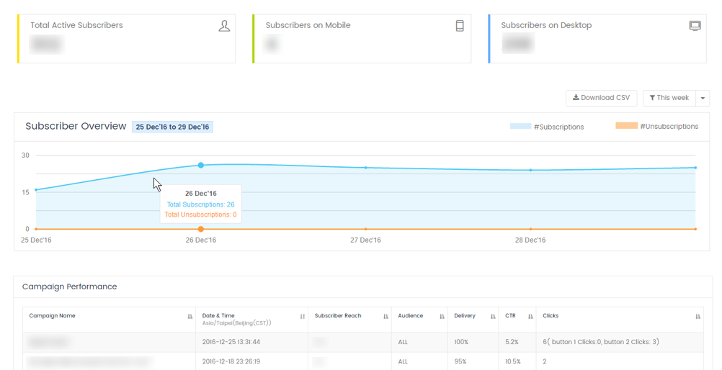Image resolution: width=722 pixels, height=370 pixels.
Task: Click the 28 Dec'16 unsubscriptions data point
Action: pos(531,229)
